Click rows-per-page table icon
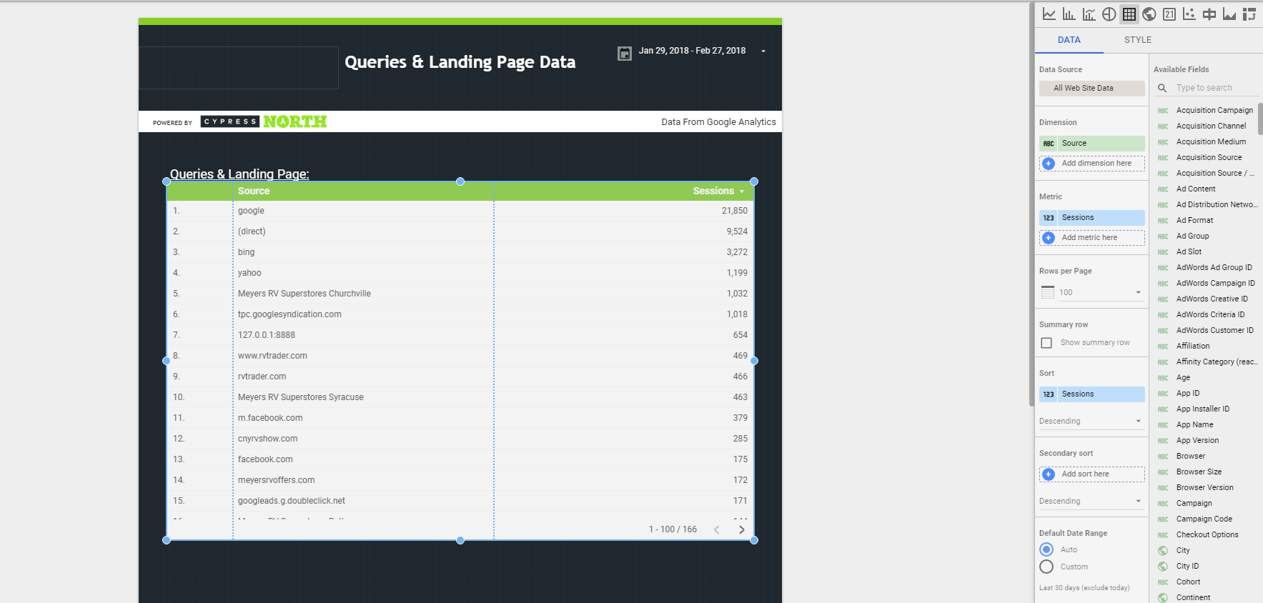 pos(1048,292)
